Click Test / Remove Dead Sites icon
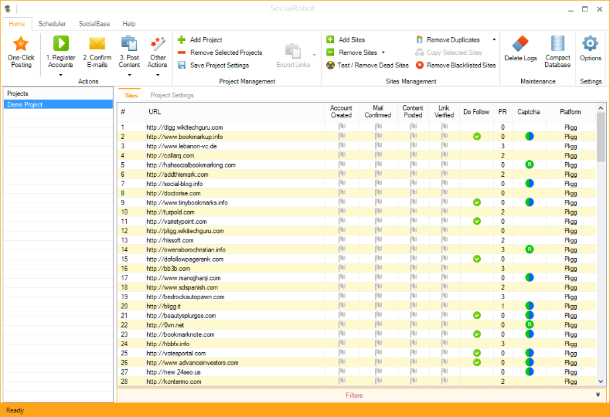Viewport: 610px width, 417px height. pos(330,66)
